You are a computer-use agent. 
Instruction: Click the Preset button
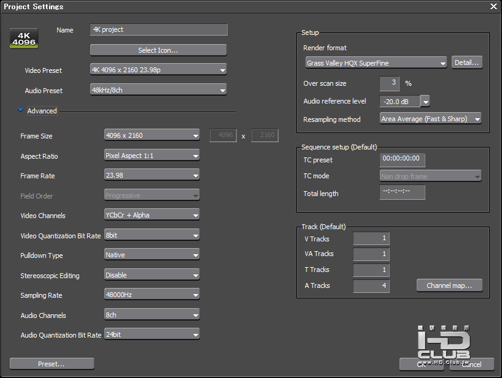coord(52,364)
